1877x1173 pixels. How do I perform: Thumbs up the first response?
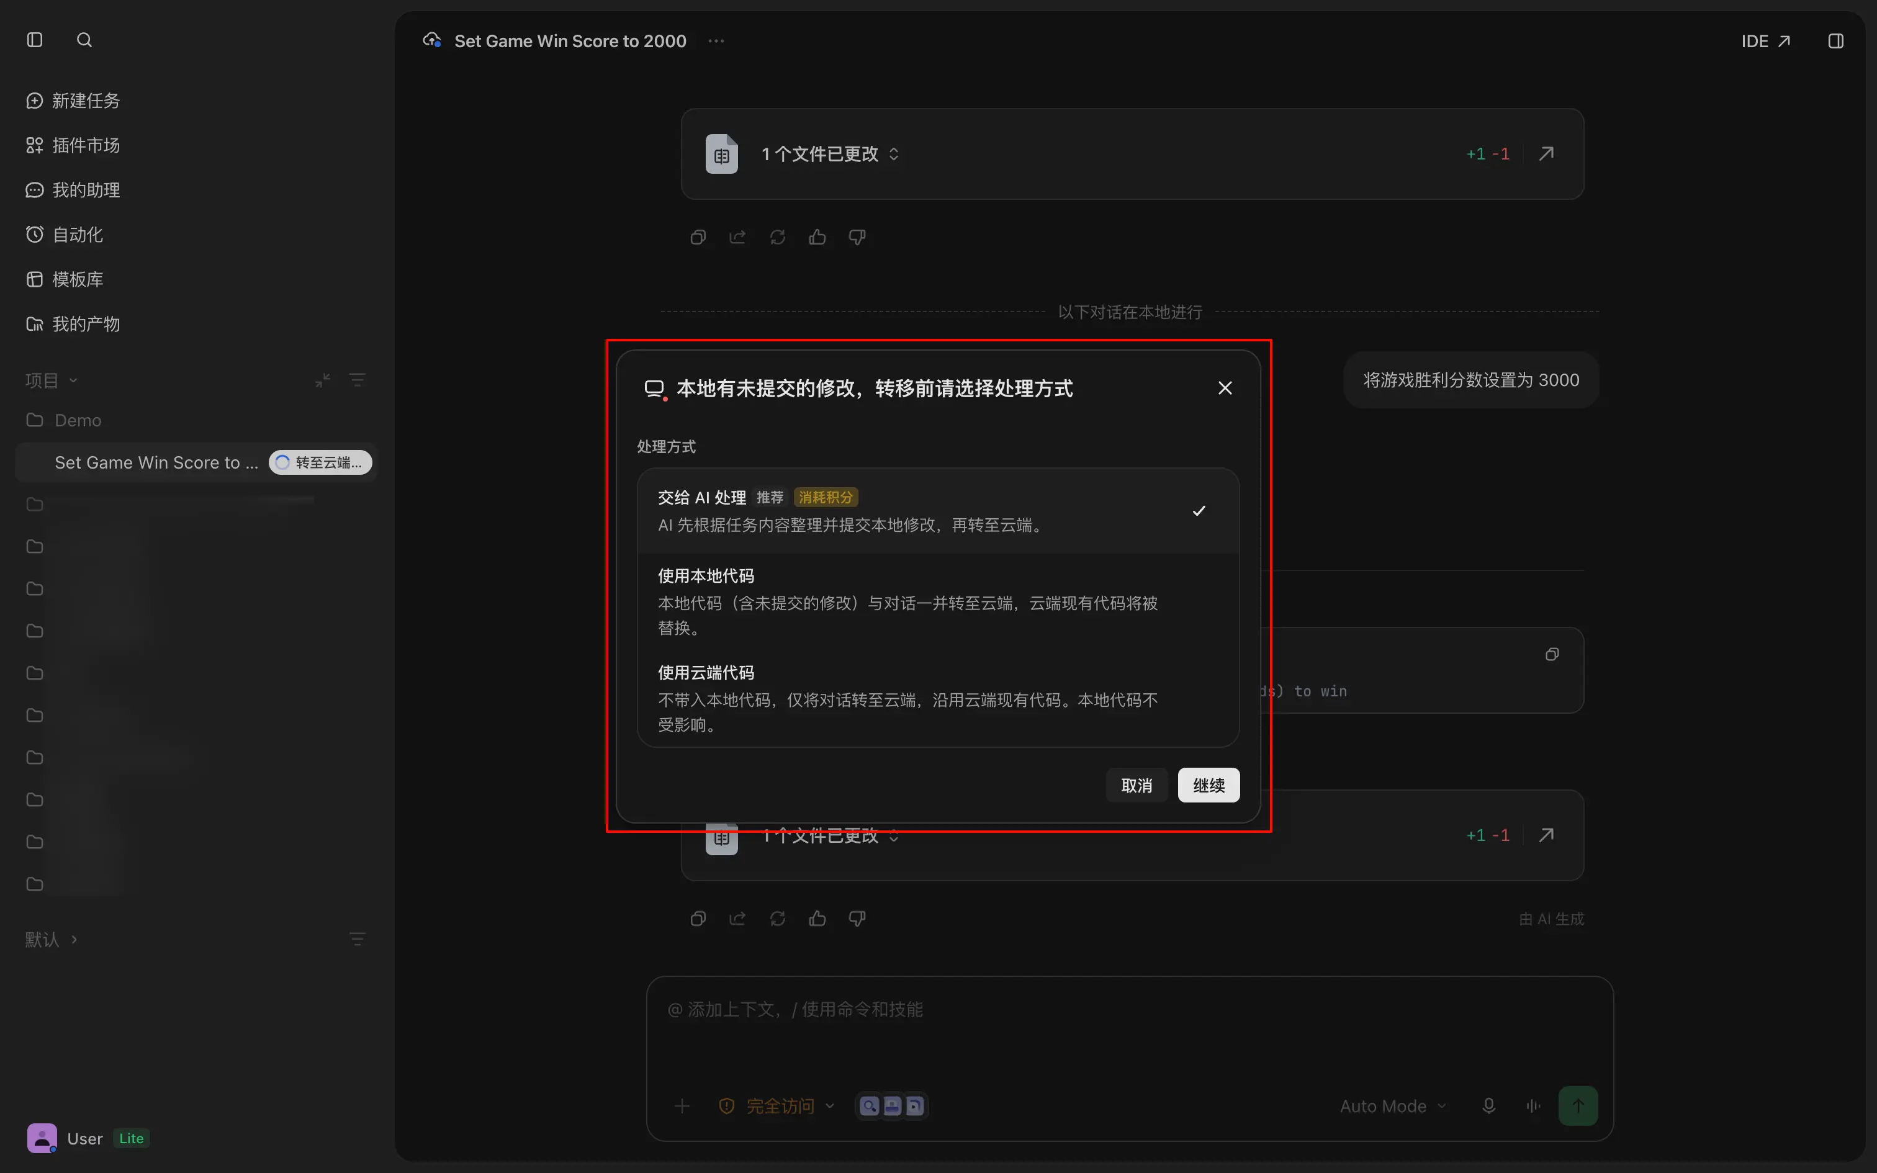(x=817, y=237)
